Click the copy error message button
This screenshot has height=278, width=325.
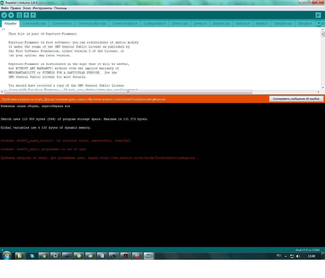tap(296, 99)
